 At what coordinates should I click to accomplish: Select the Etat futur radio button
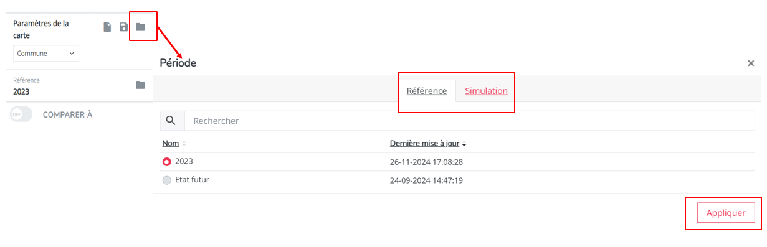click(x=166, y=180)
